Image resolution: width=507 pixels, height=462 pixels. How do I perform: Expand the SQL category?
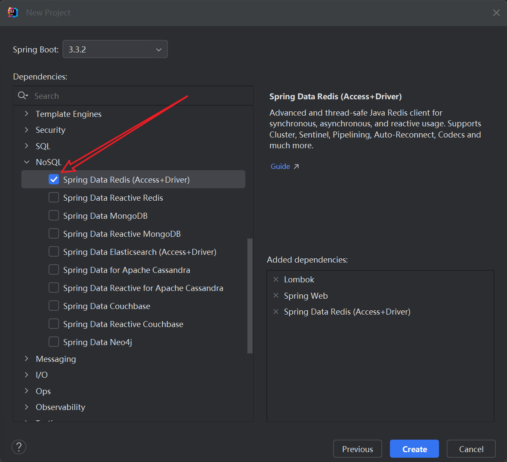27,146
